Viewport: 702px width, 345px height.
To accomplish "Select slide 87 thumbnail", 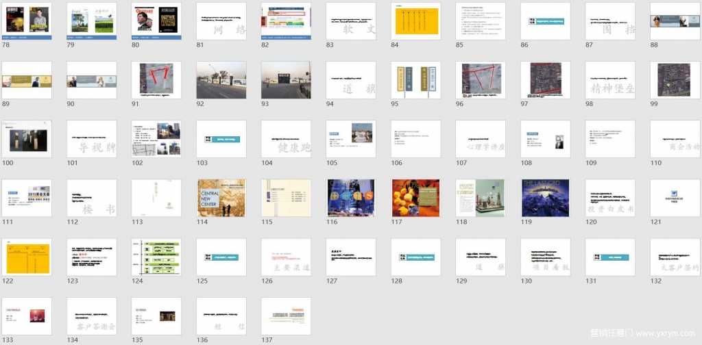I will (x=610, y=21).
